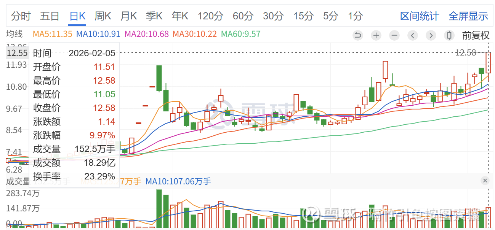Click the latest candlestick at 12.58
The width and height of the screenshot is (495, 230).
tap(488, 62)
